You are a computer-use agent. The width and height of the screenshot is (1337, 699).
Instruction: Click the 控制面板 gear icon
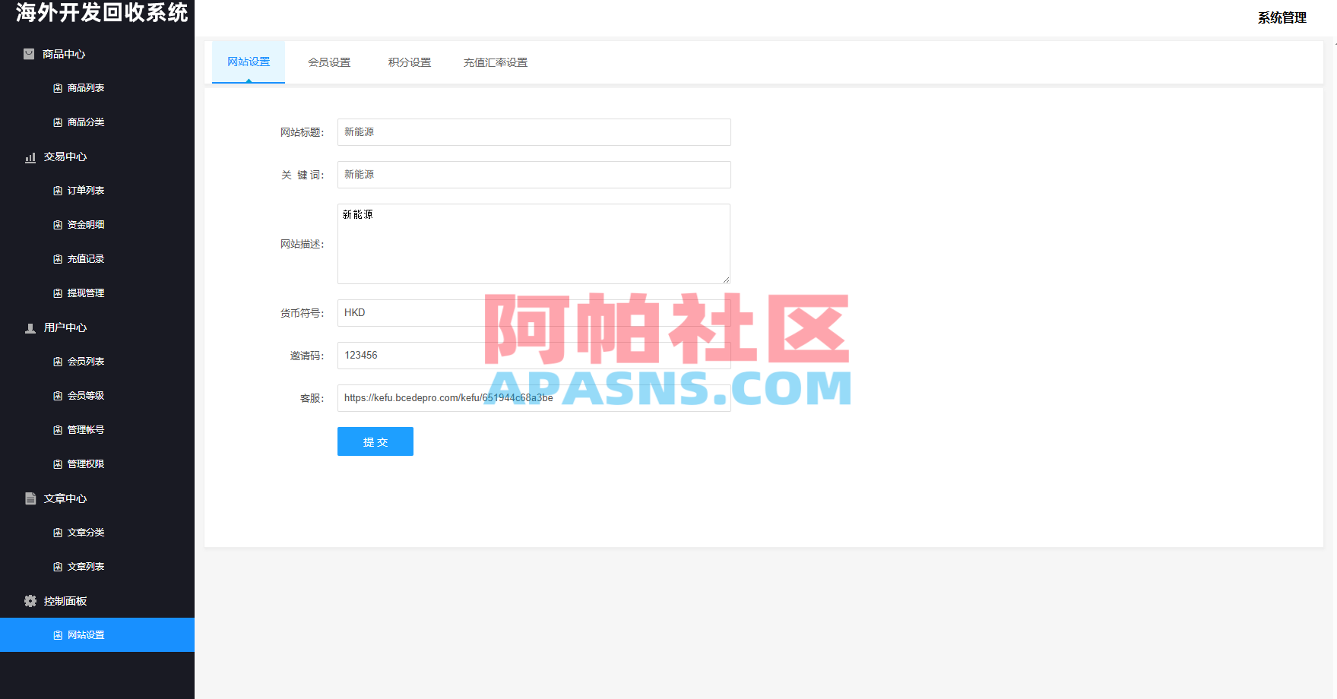30,601
